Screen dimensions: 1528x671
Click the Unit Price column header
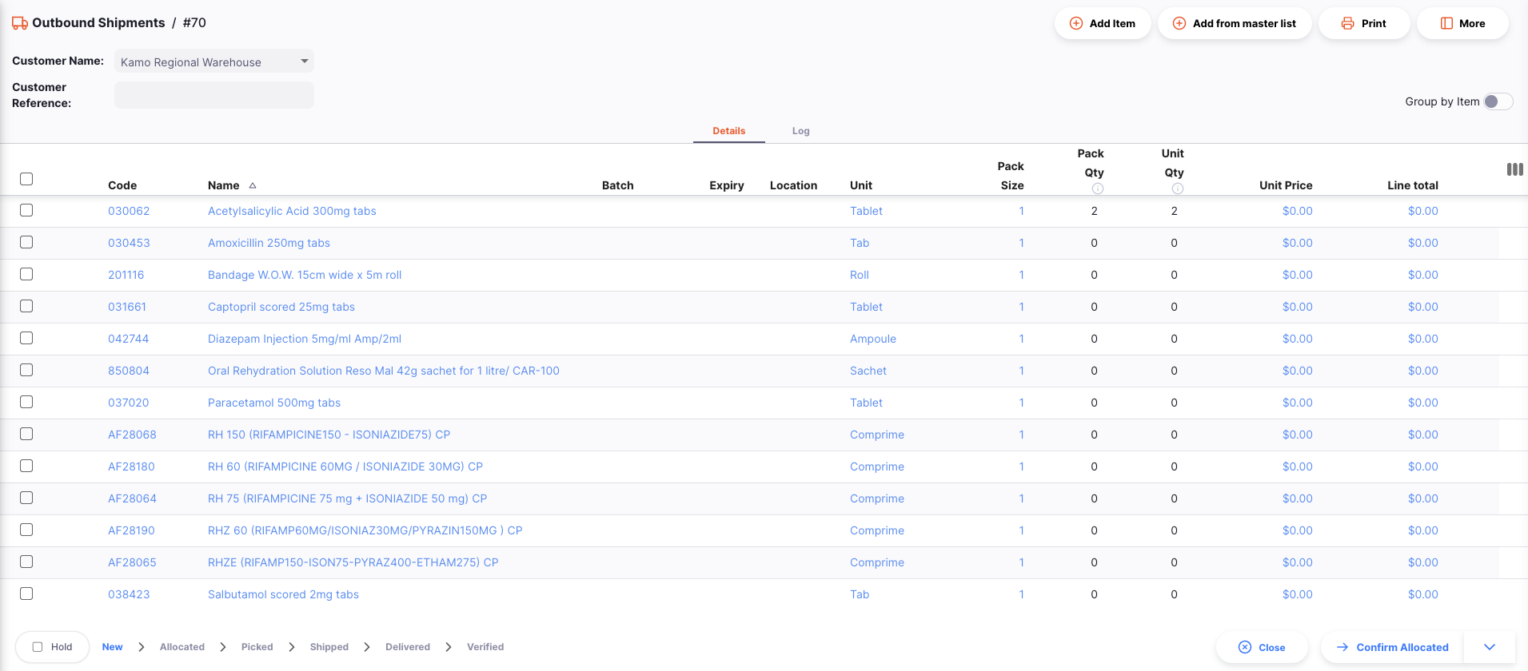click(x=1286, y=185)
